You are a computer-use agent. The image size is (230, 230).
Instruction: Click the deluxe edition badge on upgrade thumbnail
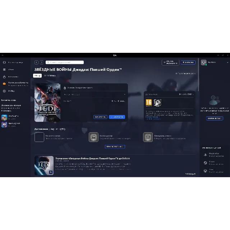tap(51, 172)
